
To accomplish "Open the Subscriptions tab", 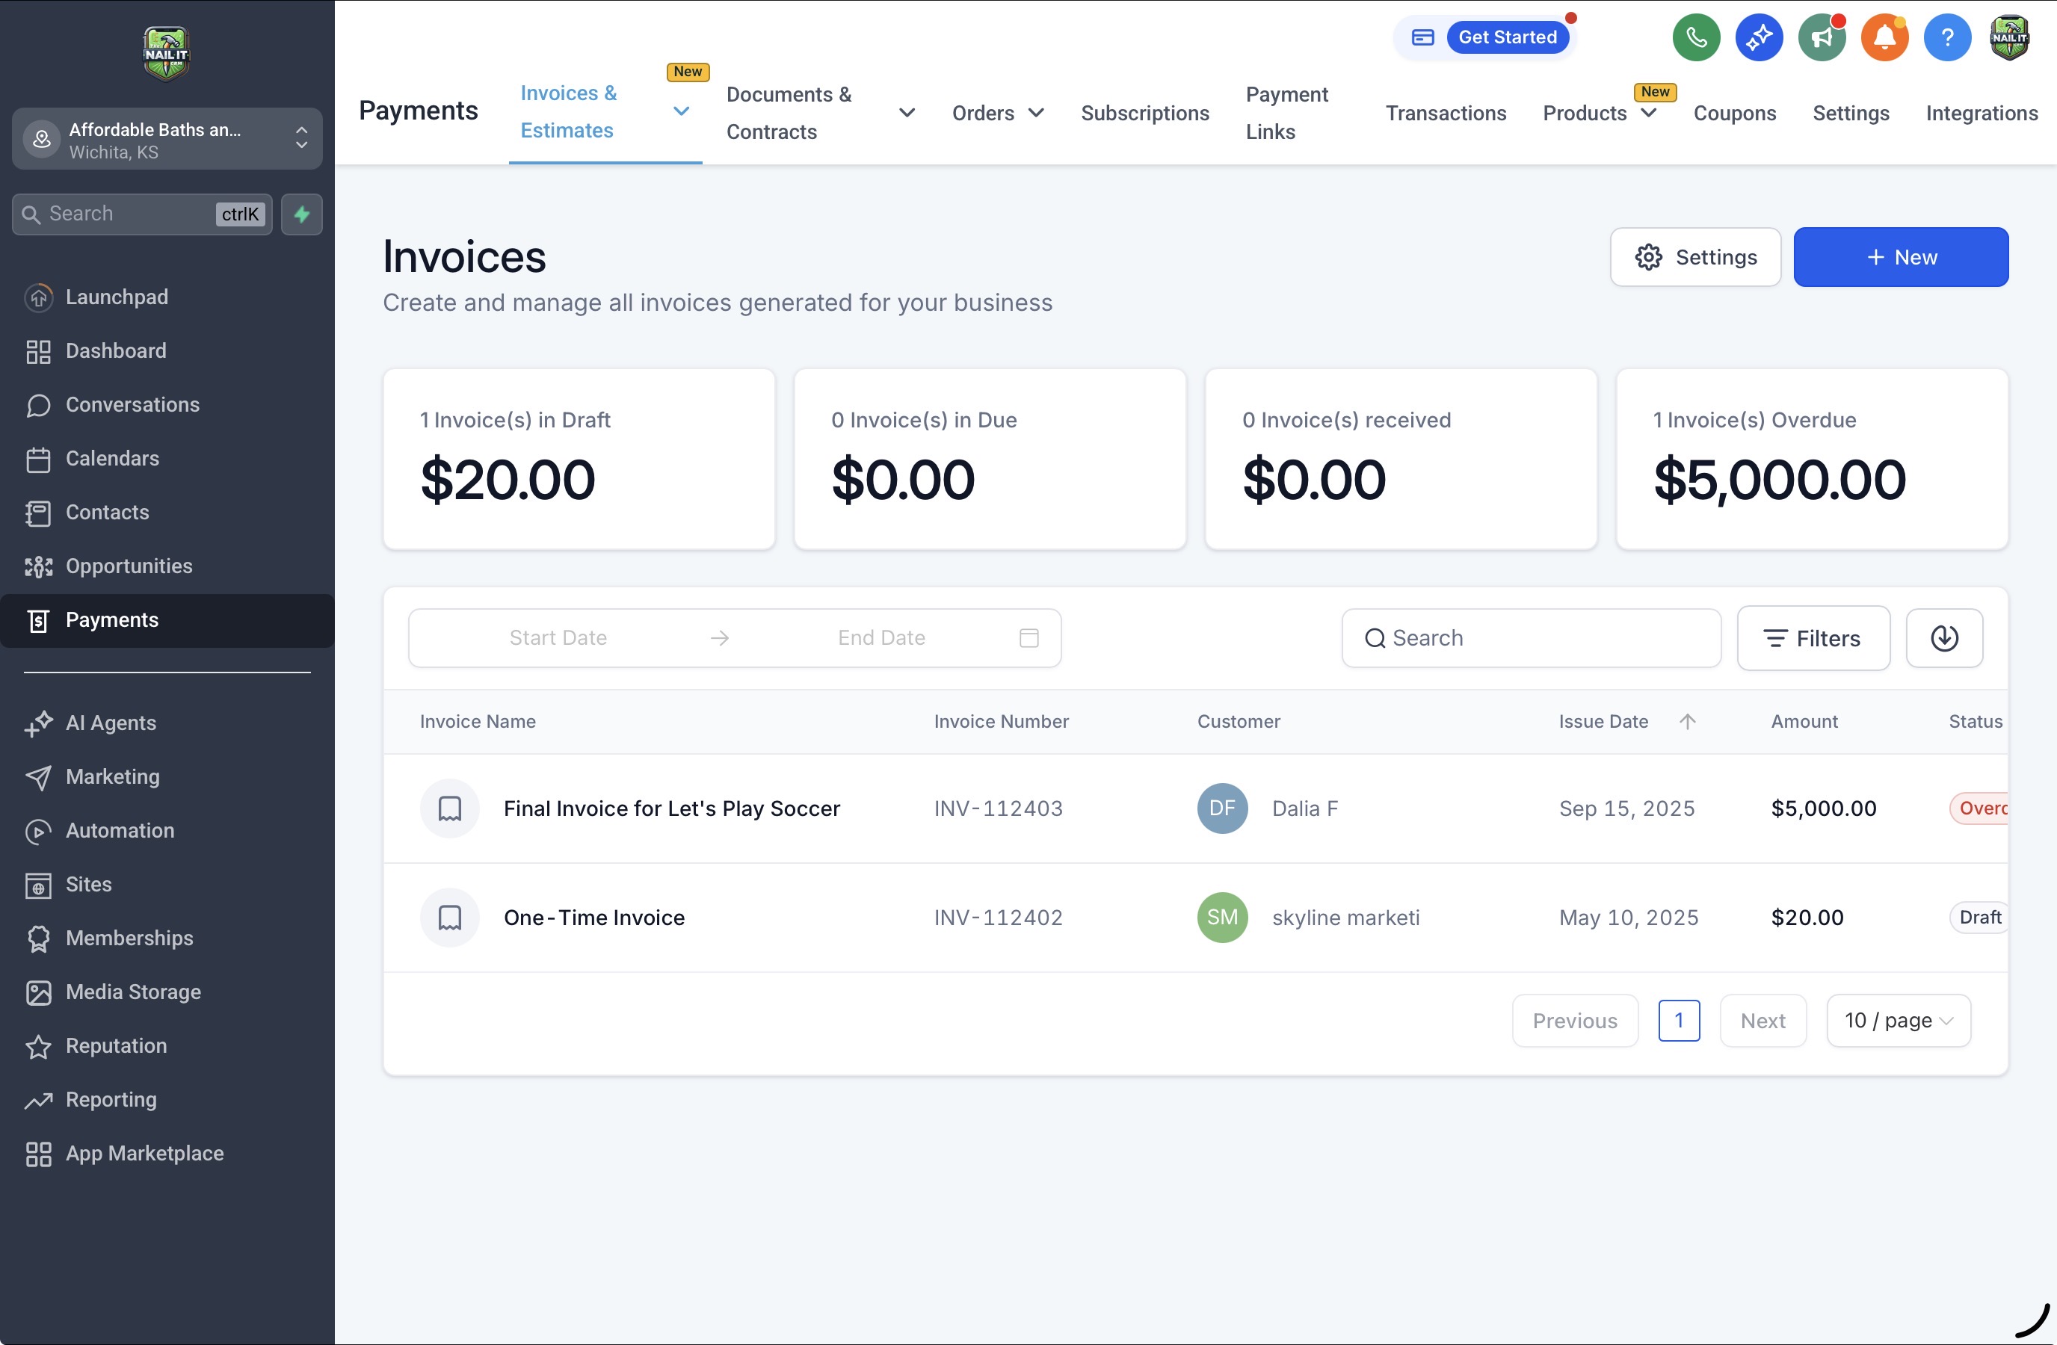I will pos(1145,112).
